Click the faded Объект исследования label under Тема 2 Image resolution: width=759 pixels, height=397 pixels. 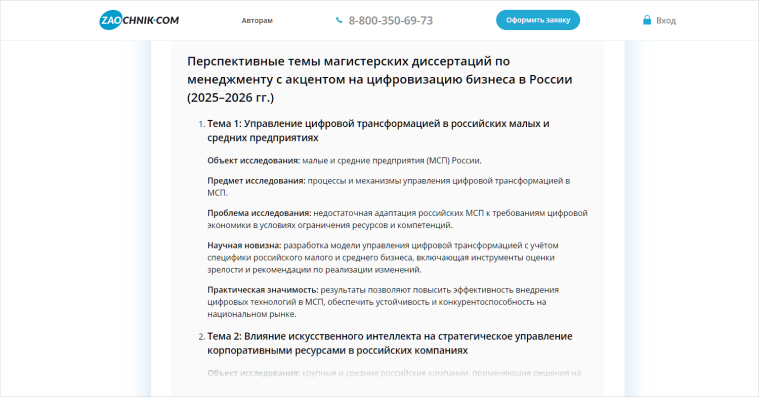coord(254,373)
